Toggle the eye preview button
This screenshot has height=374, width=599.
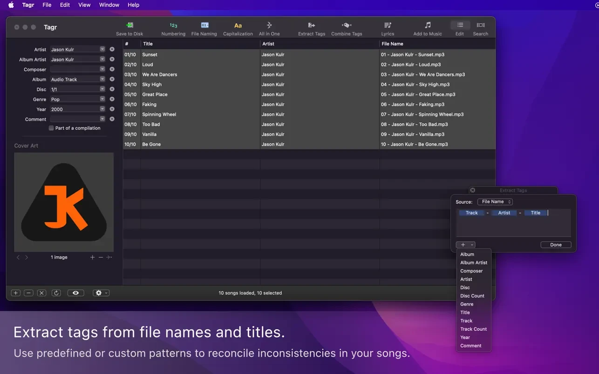[75, 293]
